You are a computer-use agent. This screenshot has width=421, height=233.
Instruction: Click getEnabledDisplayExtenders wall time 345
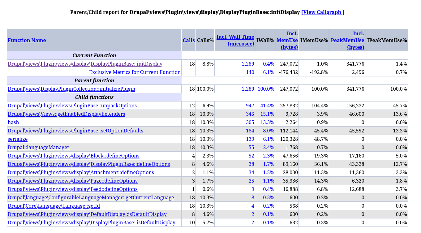pos(250,114)
